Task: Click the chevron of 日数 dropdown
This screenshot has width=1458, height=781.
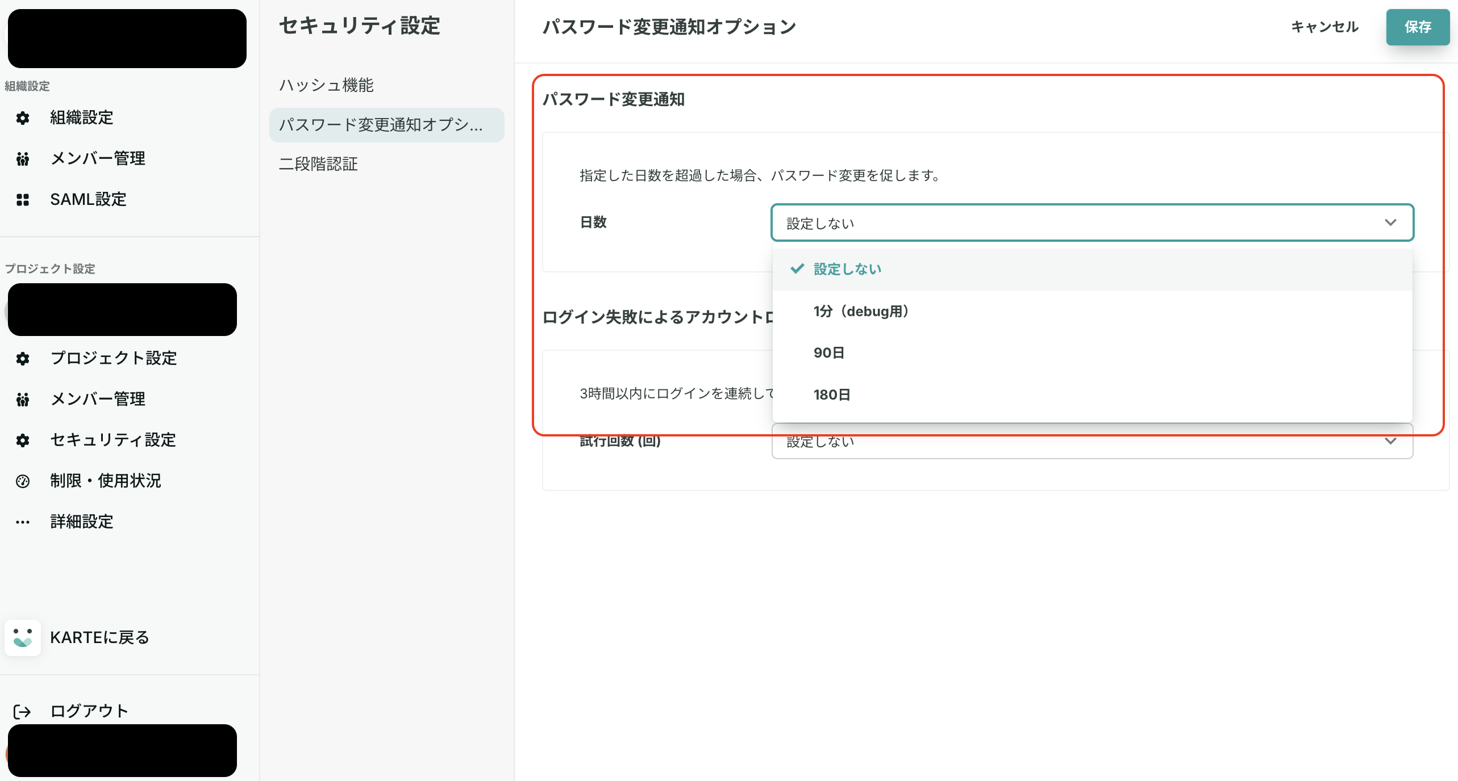Action: 1390,222
